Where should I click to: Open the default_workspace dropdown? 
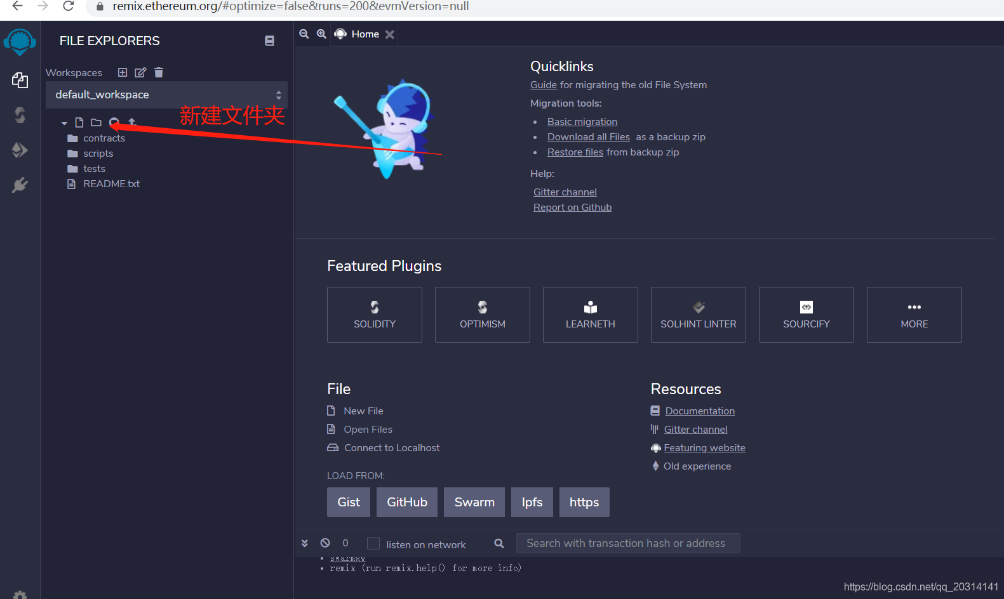click(x=166, y=95)
